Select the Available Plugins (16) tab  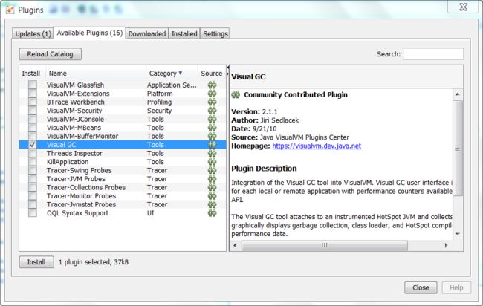coord(89,33)
